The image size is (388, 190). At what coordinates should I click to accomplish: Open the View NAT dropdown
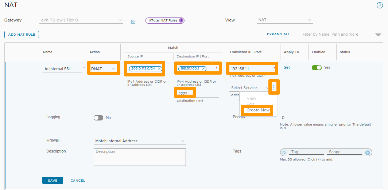pos(284,20)
